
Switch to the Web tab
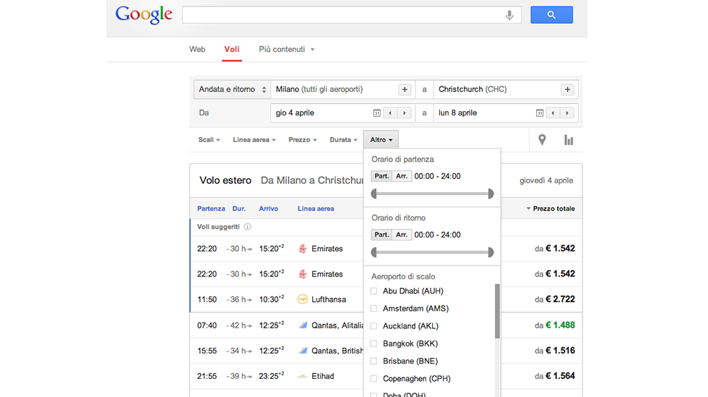197,50
